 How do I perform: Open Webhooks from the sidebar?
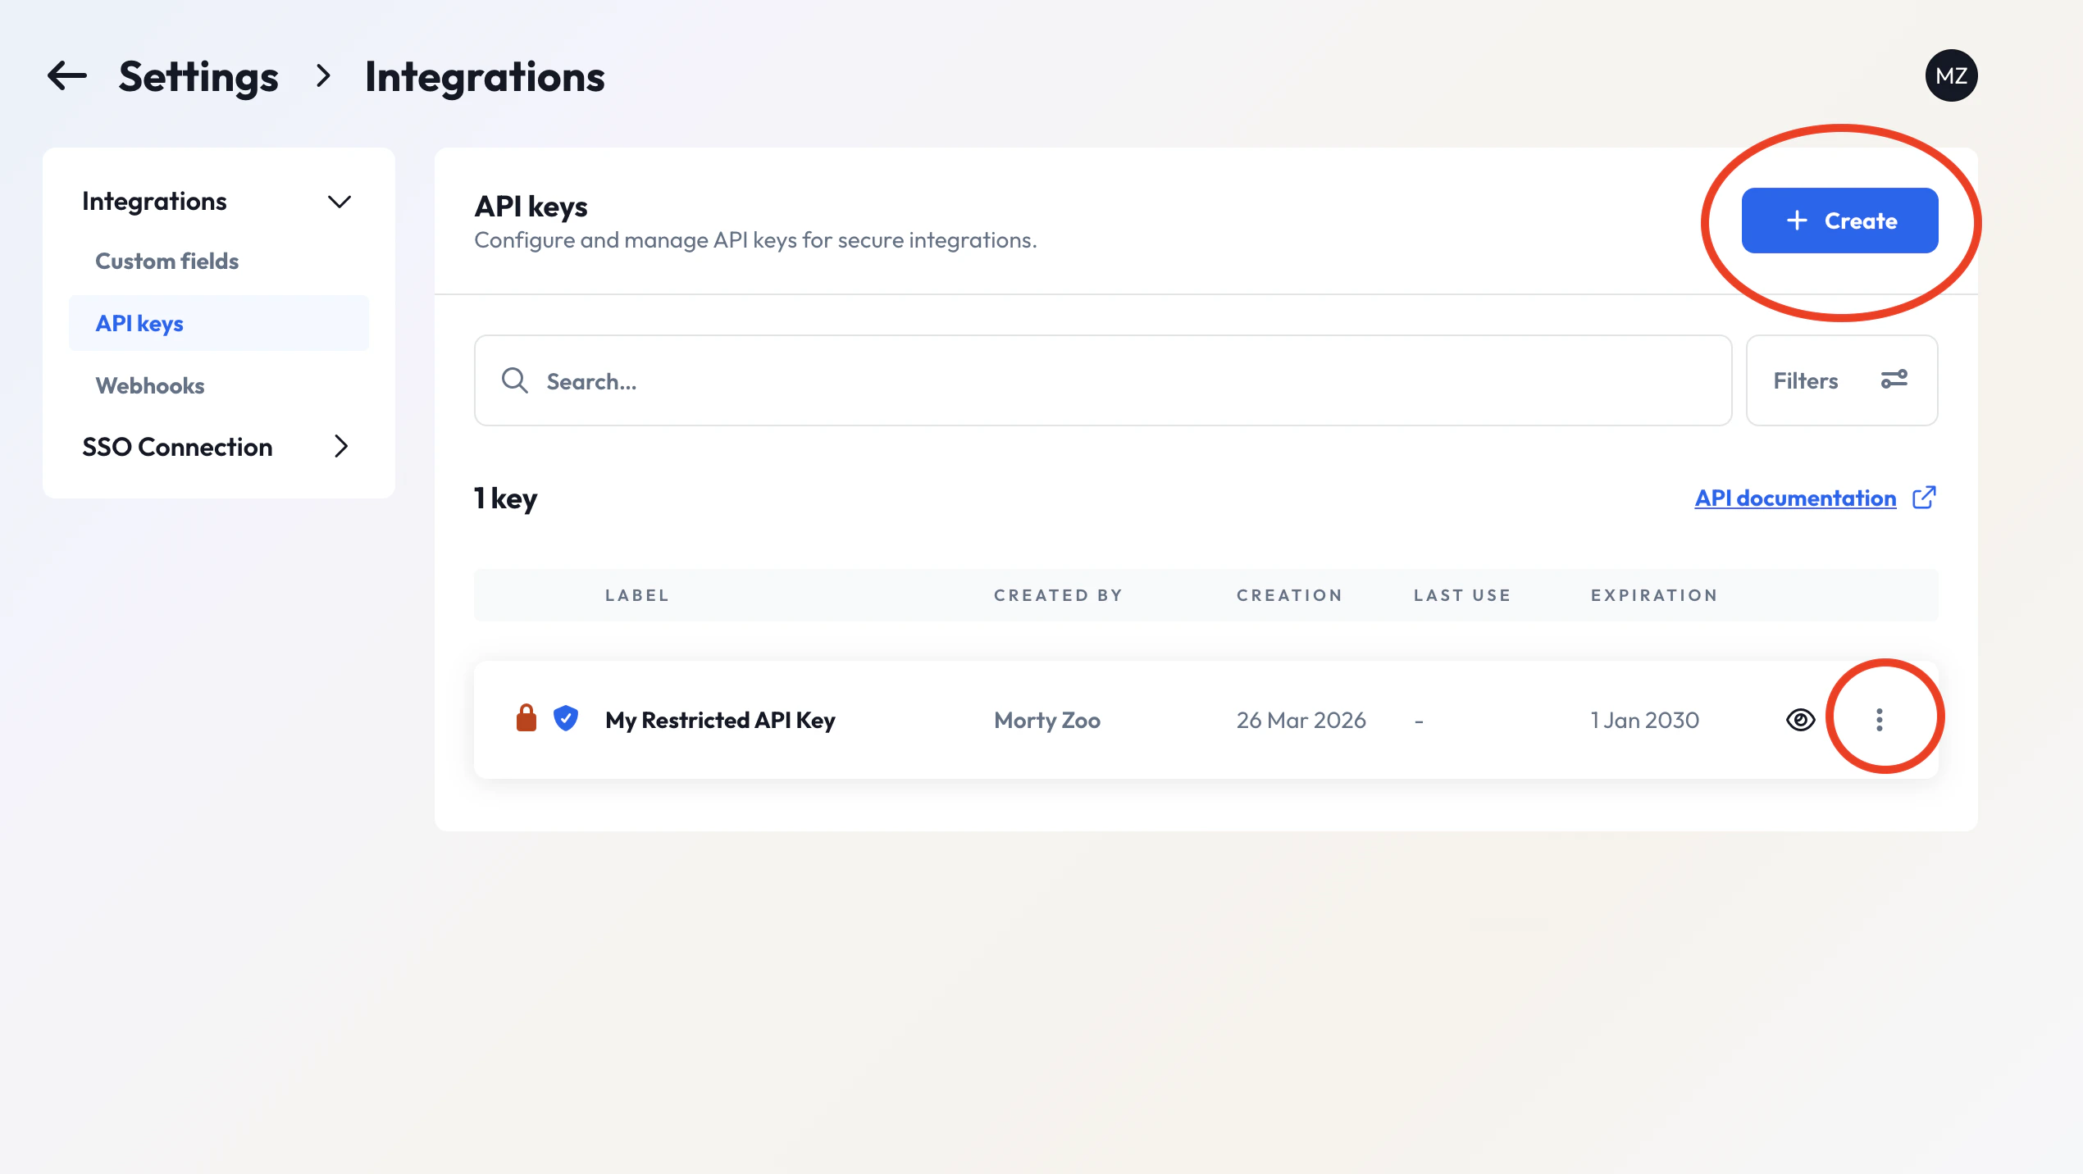click(150, 385)
